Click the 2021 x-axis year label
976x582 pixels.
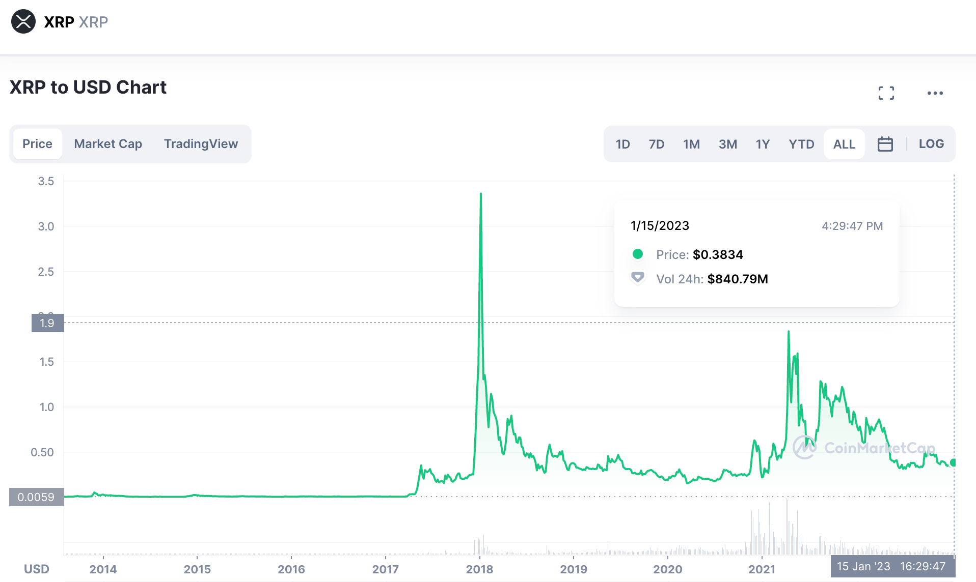(762, 569)
